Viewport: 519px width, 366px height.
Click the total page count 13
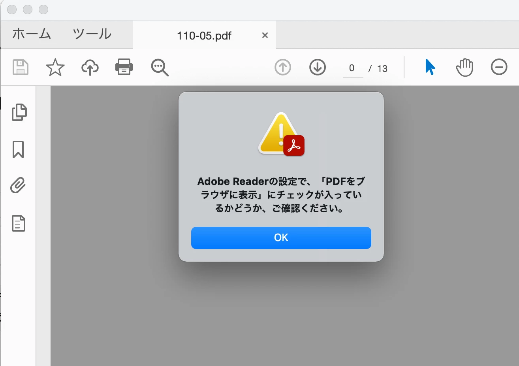382,69
